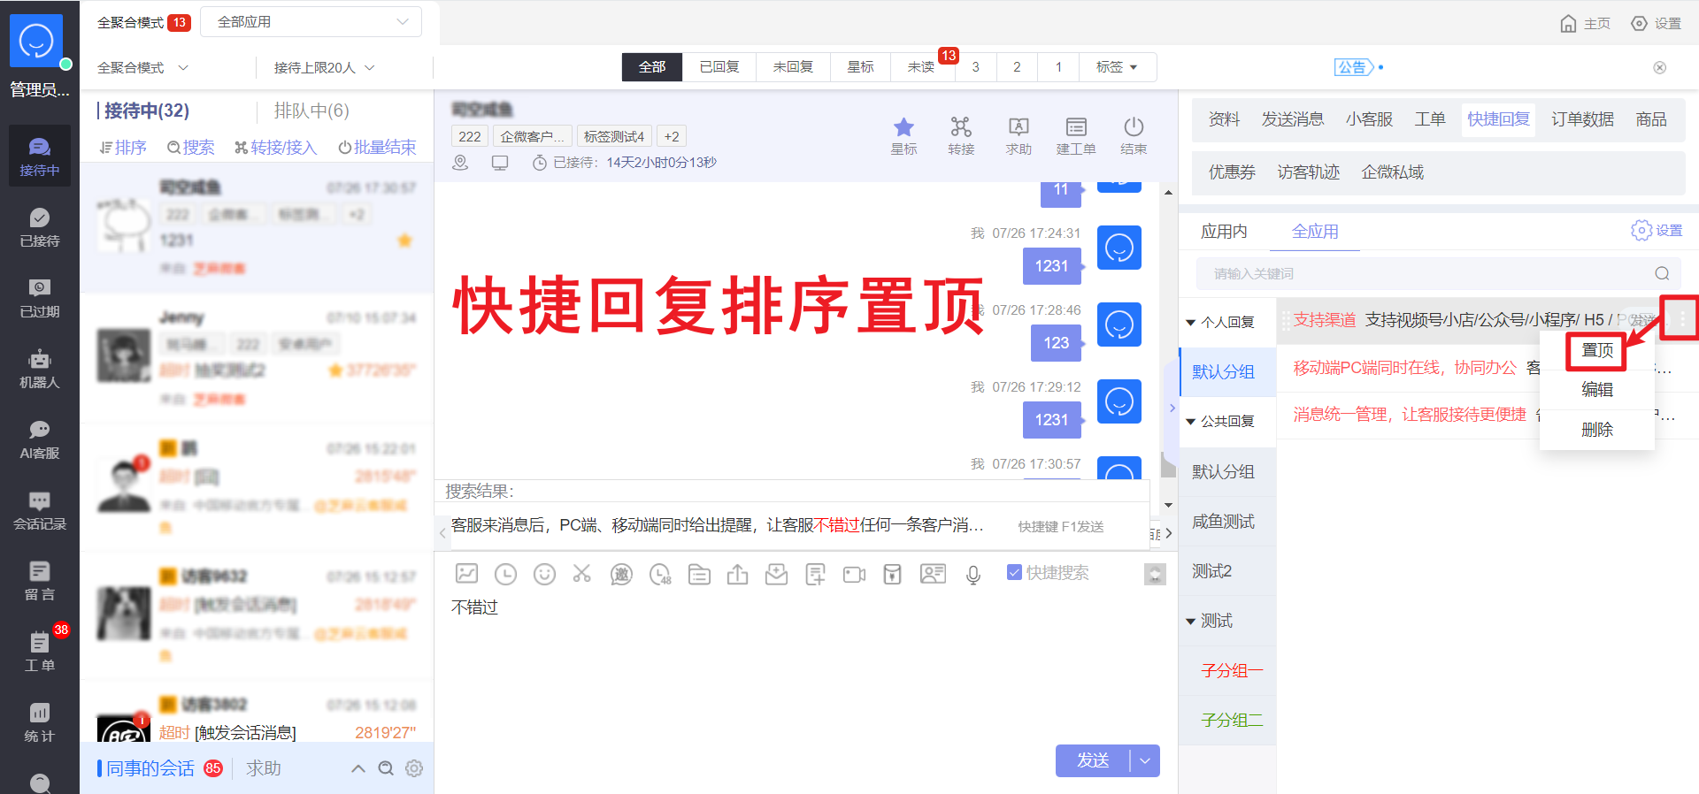Open 会话记录 in left sidebar
1699x794 pixels.
pos(40,511)
